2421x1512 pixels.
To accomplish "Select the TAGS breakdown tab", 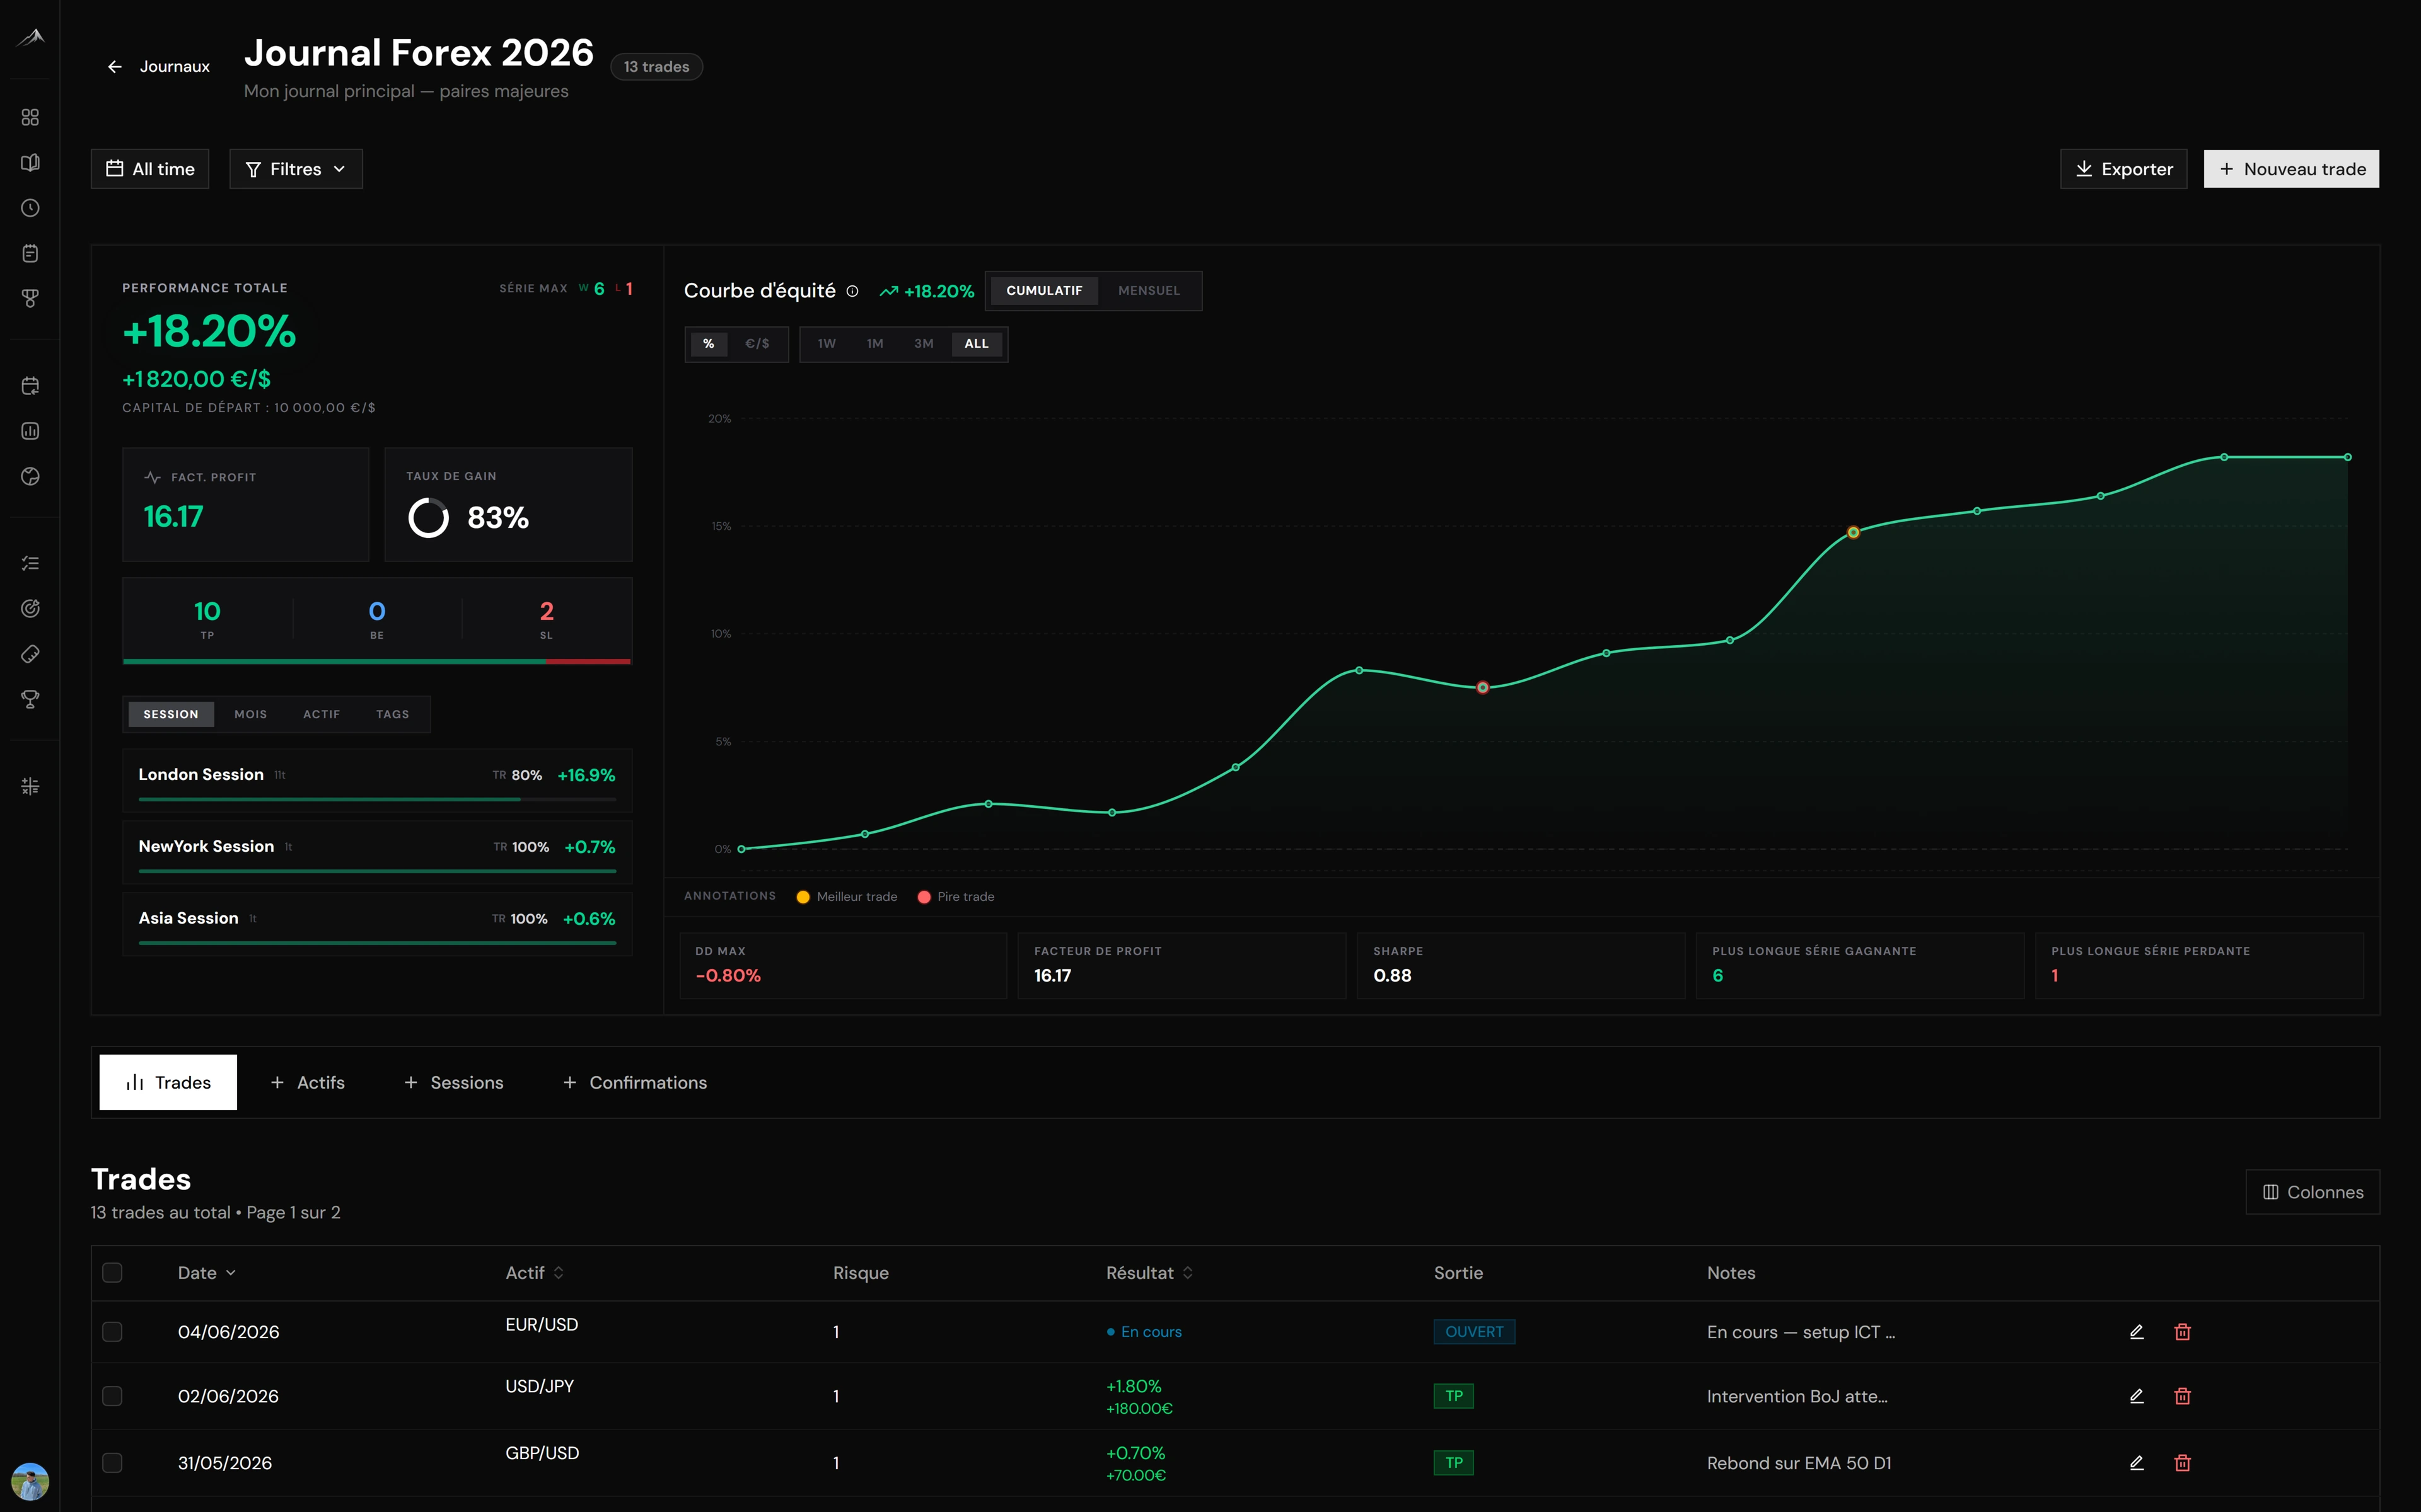I will point(392,714).
